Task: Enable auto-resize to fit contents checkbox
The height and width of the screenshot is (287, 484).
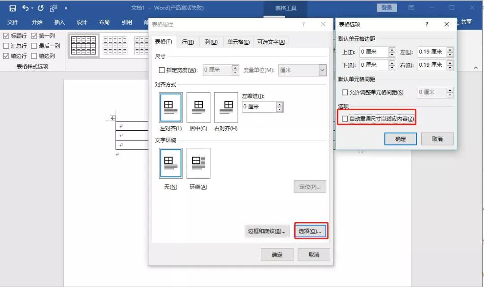Action: [345, 119]
